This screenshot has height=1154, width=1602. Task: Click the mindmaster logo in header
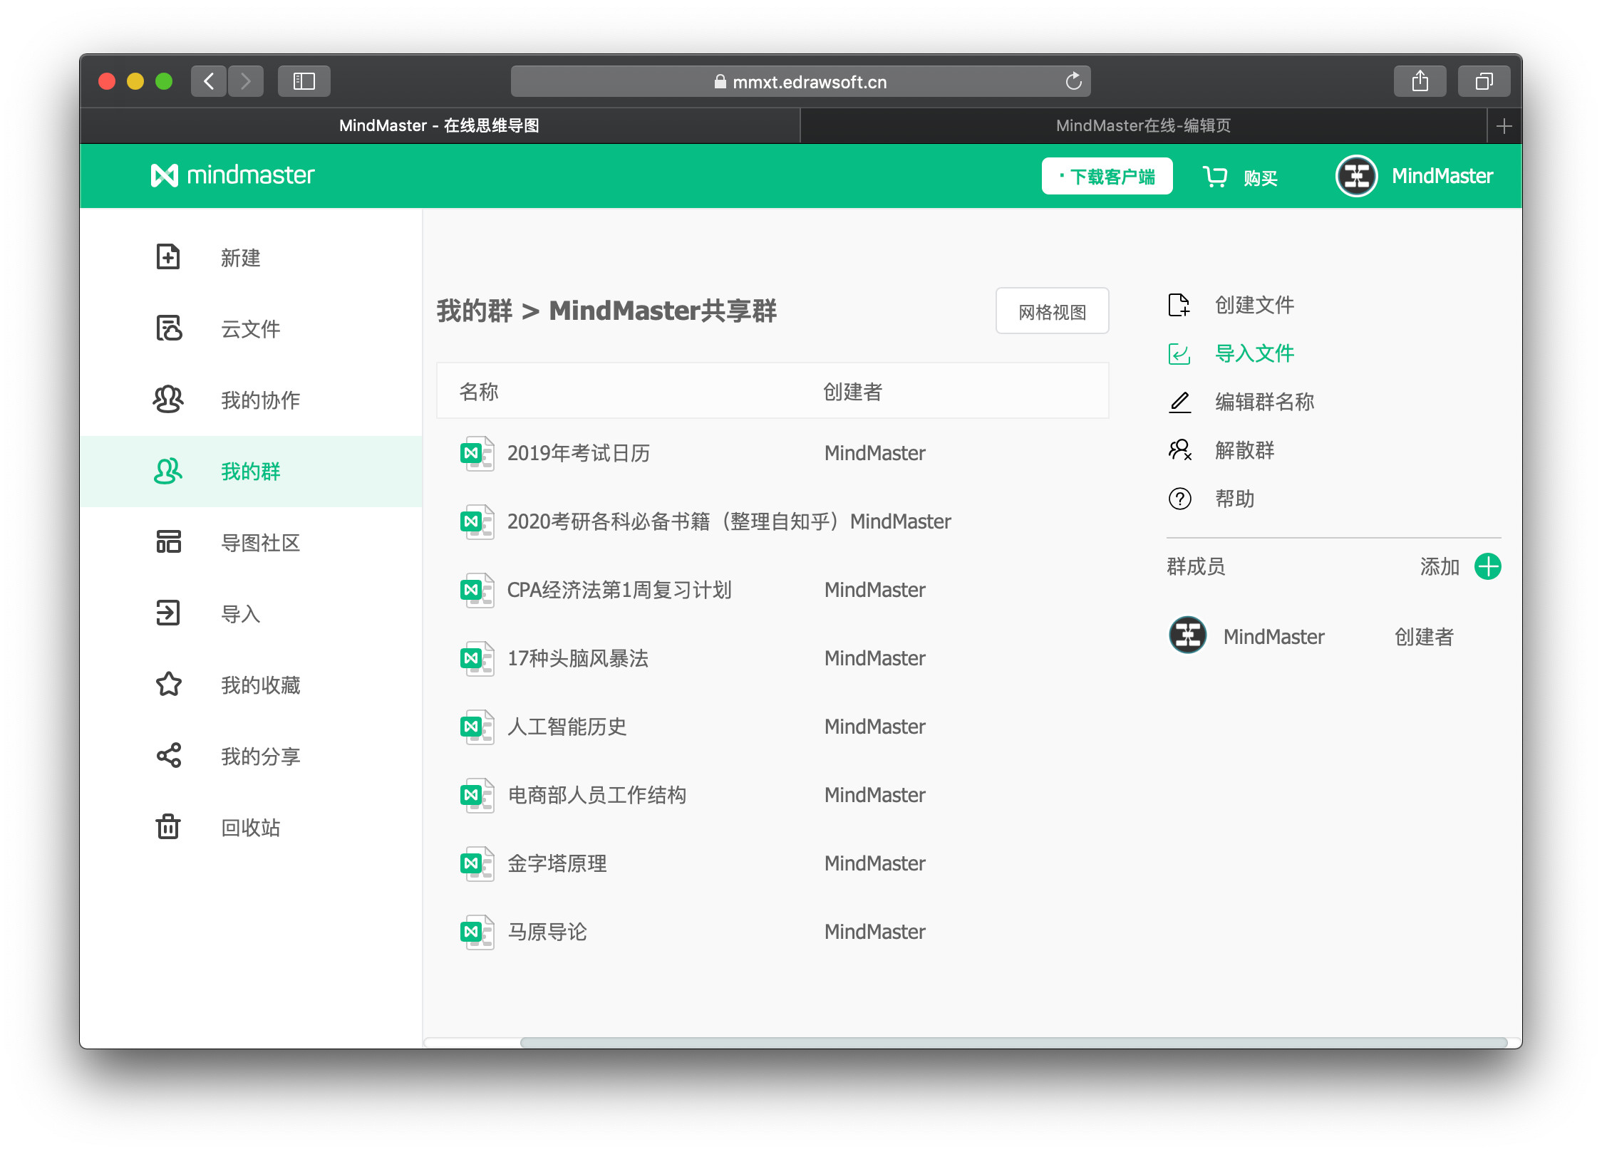(232, 175)
